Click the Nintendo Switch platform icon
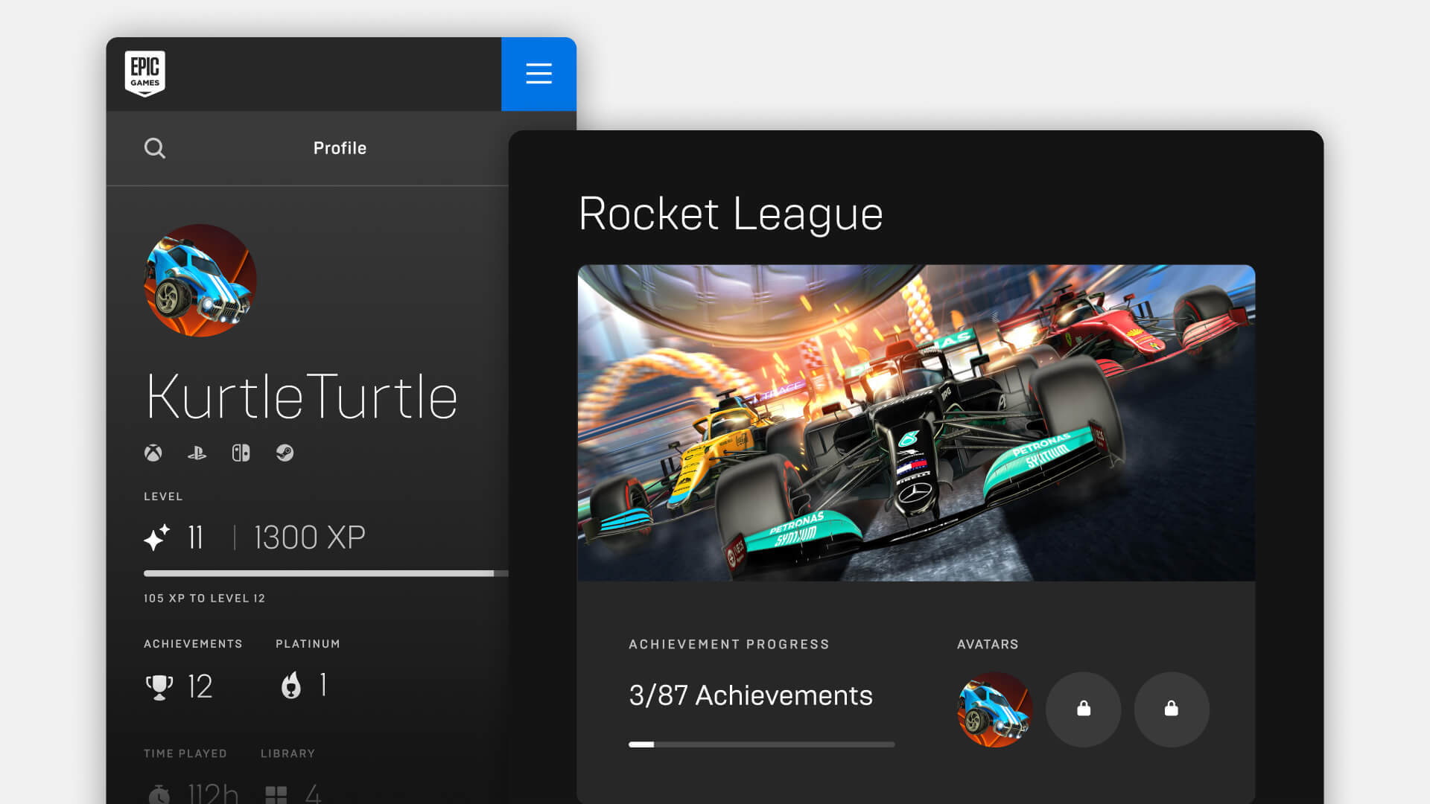The width and height of the screenshot is (1430, 804). [x=240, y=453]
